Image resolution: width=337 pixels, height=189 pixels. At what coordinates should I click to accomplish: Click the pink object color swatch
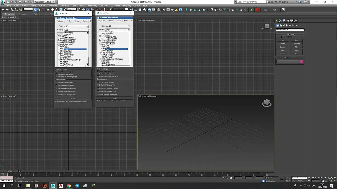coord(302,62)
